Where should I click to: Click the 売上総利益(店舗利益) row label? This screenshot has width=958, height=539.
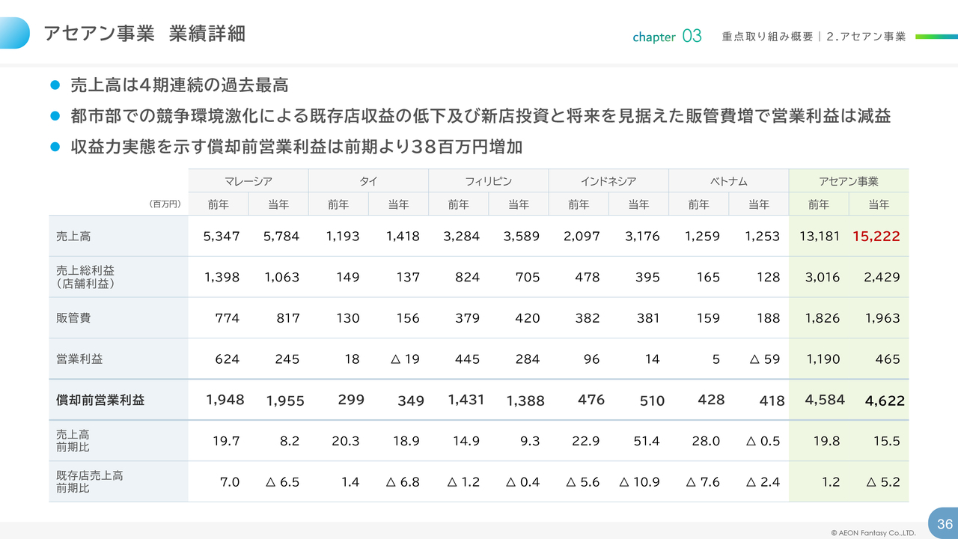[x=85, y=277]
